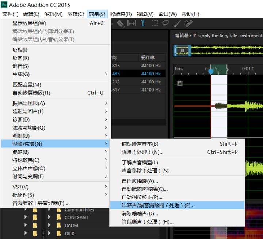This screenshot has width=263, height=239.
Task: Select the Marquee Selection tool
Action: pos(155,23)
